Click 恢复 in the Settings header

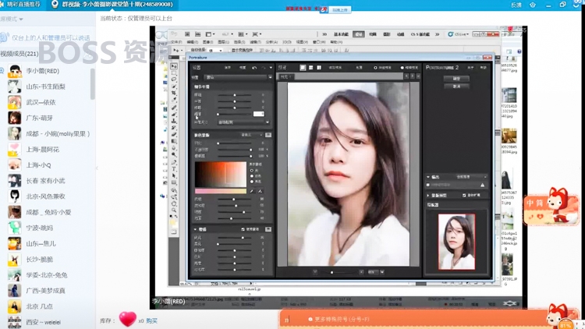242,68
